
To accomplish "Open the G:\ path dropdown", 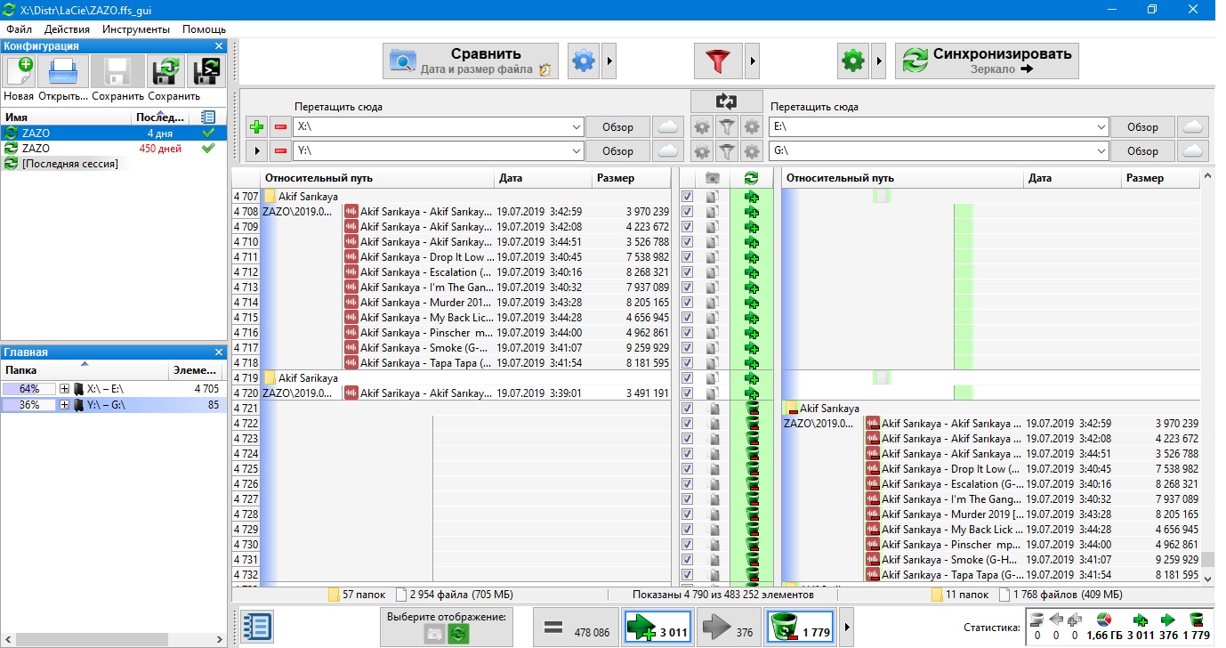I will (x=1100, y=151).
